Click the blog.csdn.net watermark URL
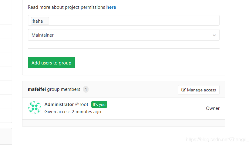The image size is (252, 145). (217, 139)
